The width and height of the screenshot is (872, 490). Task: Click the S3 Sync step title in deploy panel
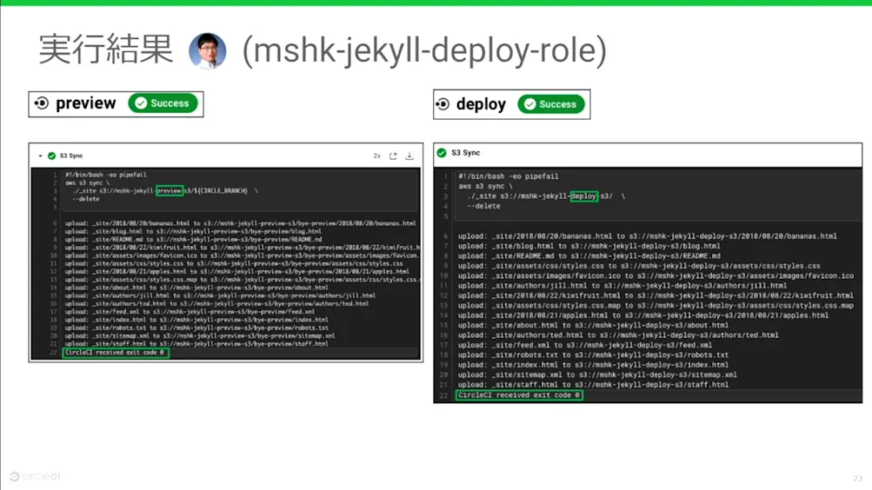(465, 153)
